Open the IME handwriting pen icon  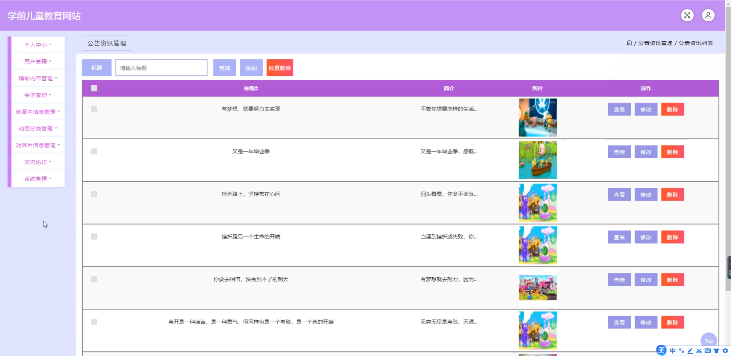point(690,351)
